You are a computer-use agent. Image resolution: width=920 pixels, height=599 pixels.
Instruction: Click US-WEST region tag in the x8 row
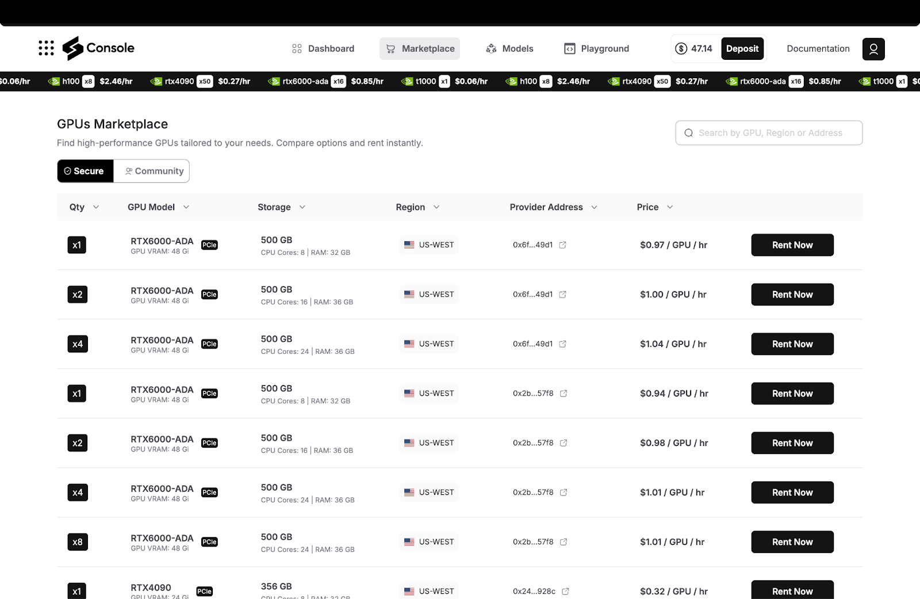(429, 542)
